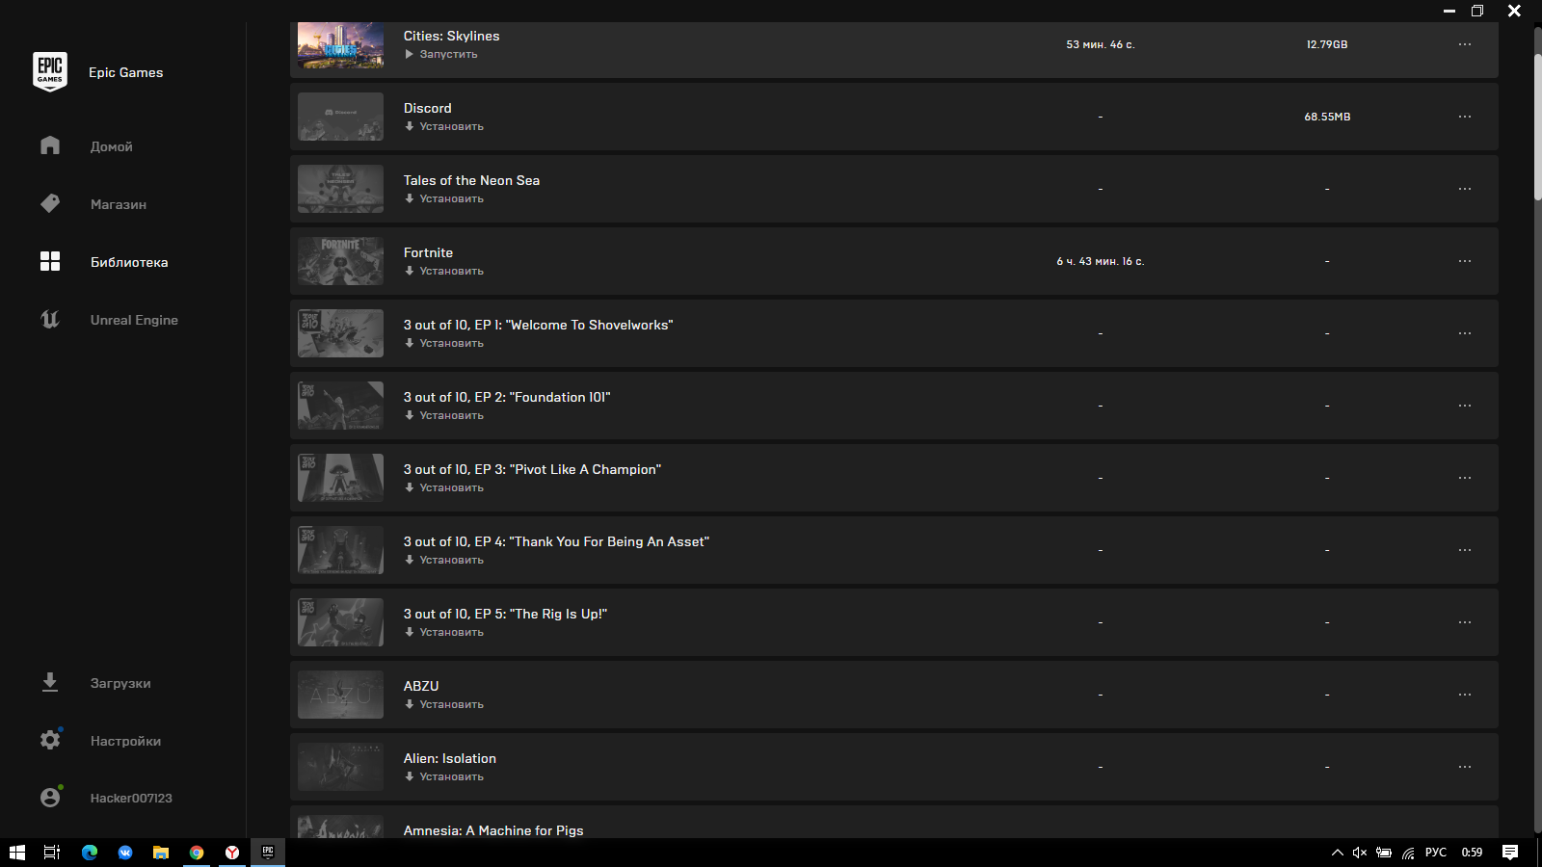Open the Home (Домой) page icon
The height and width of the screenshot is (867, 1542).
[50, 145]
